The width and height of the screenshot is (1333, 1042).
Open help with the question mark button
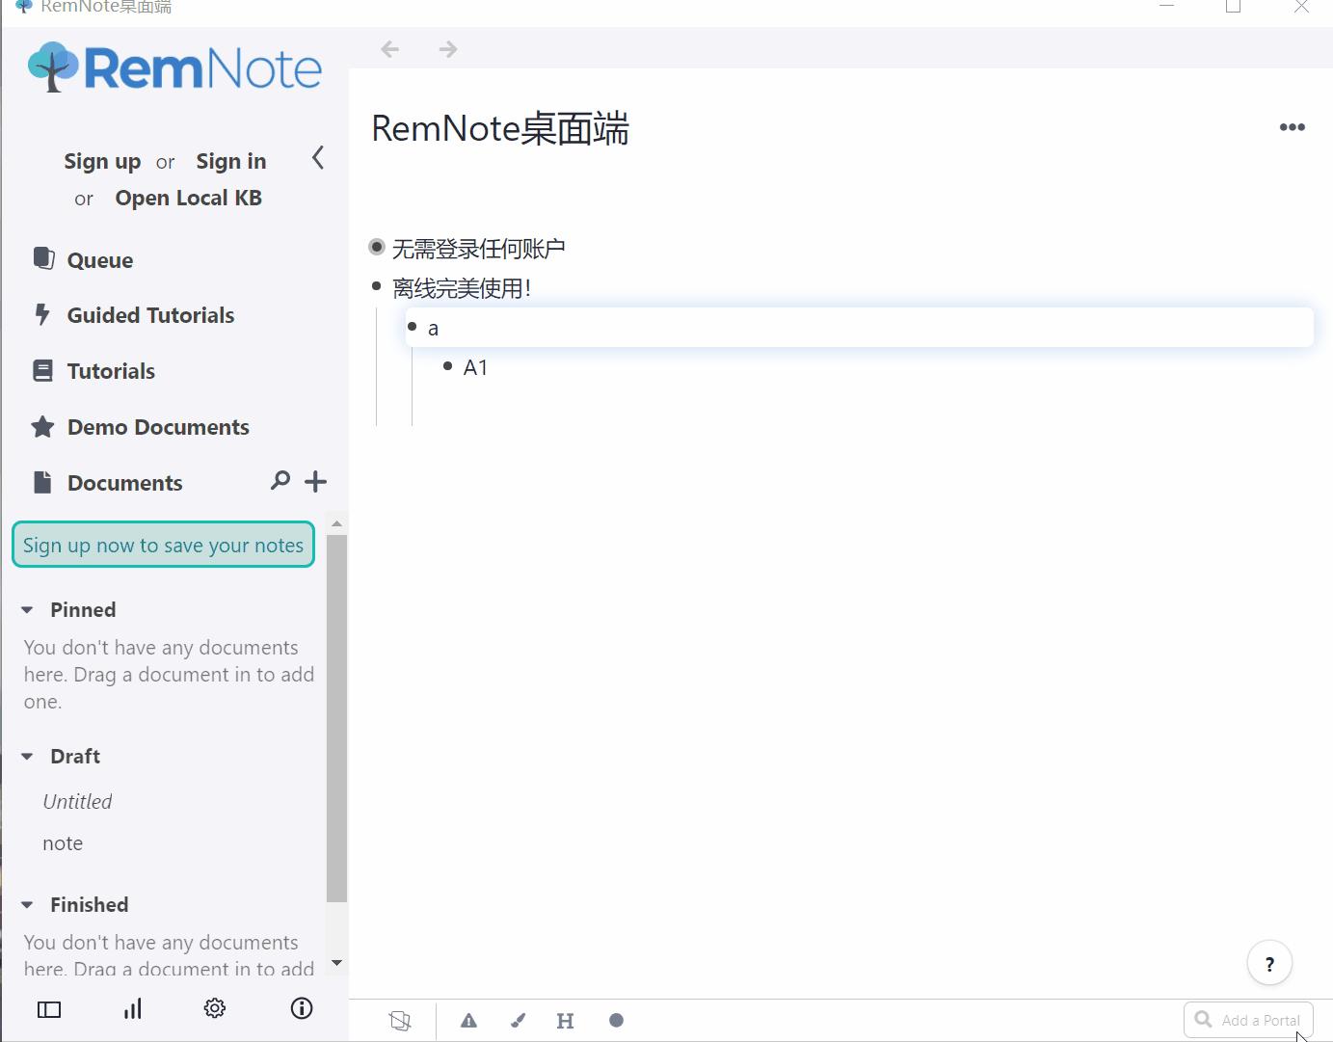pos(1269,964)
